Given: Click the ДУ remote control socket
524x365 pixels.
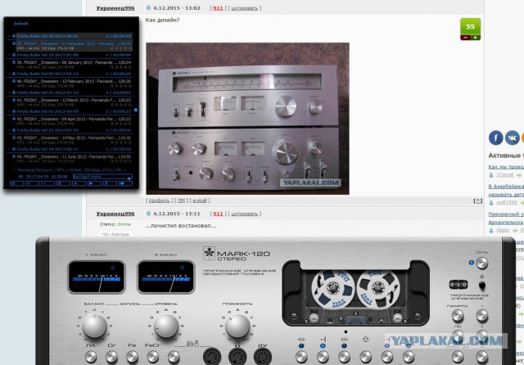Looking at the screenshot, I should click(x=262, y=356).
